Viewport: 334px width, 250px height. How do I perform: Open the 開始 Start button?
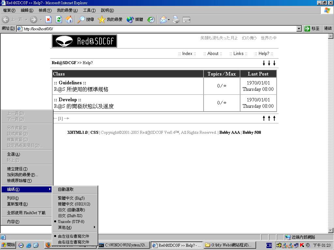[x=8, y=245]
